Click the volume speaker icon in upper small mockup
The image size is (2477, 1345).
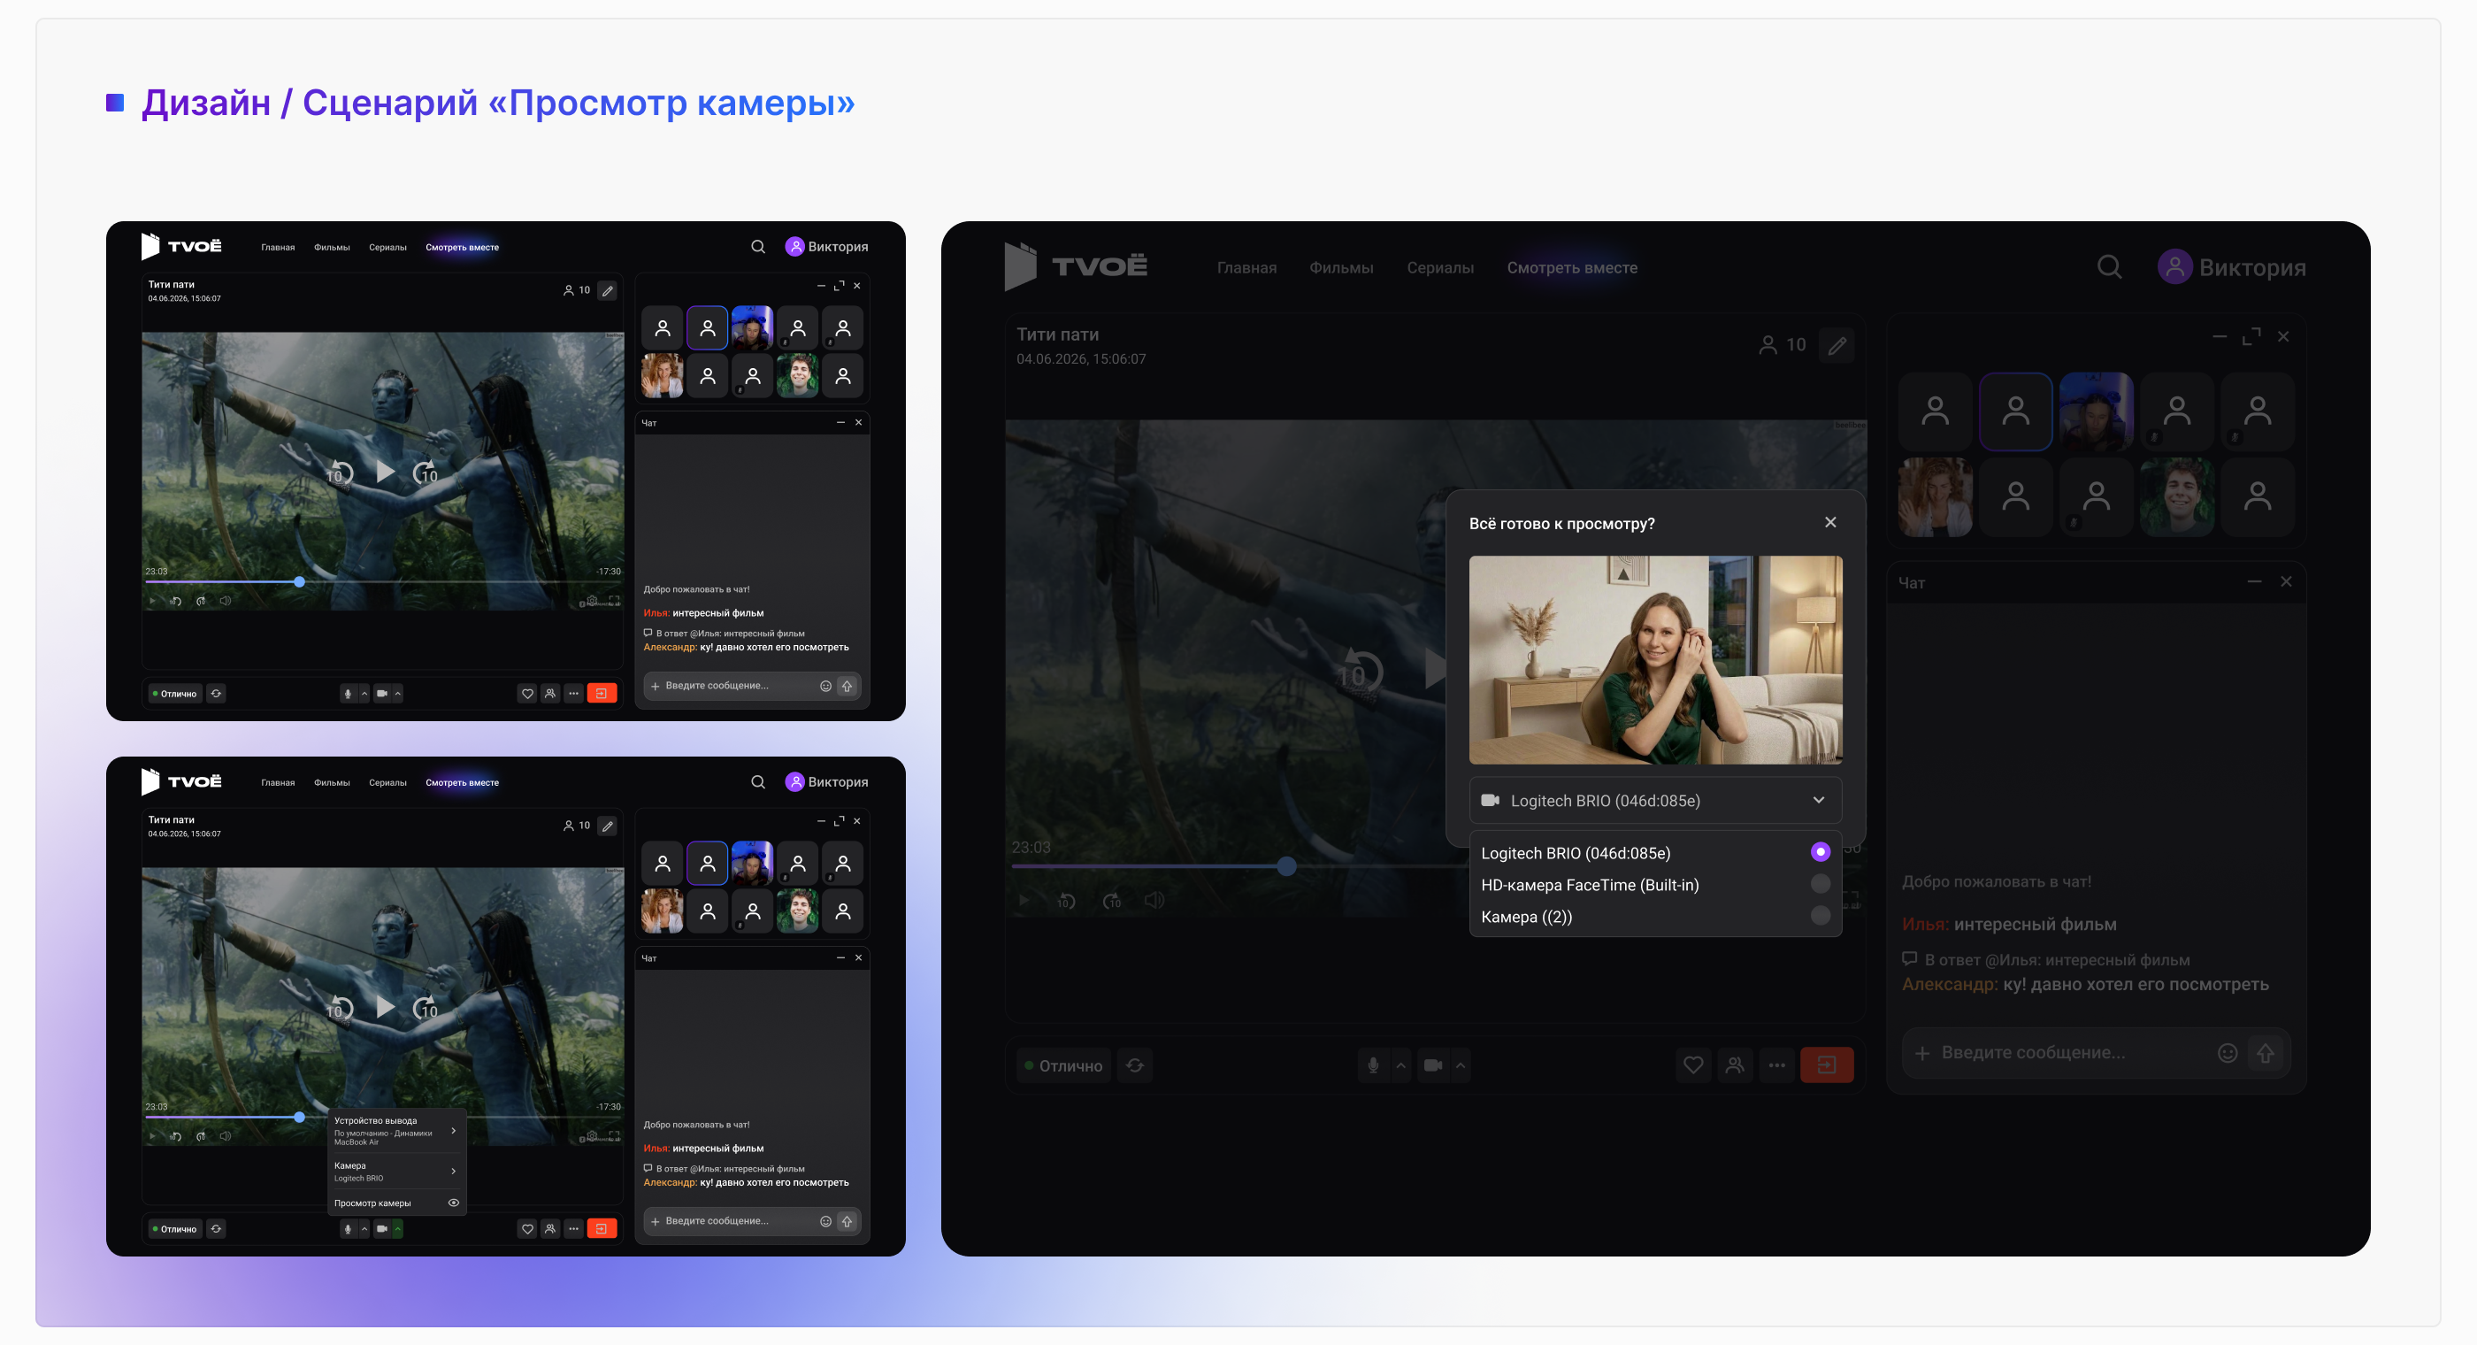click(225, 602)
